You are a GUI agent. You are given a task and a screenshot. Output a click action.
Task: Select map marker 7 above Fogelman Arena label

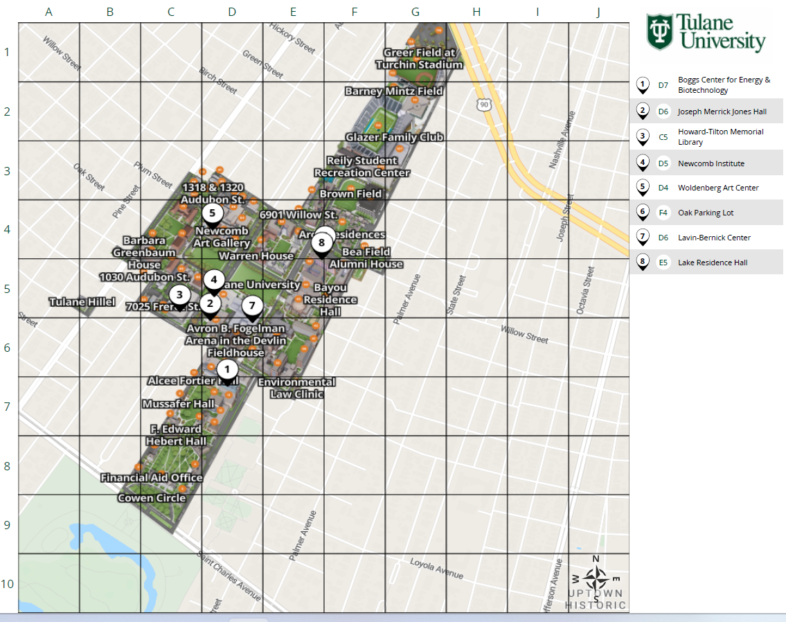point(252,308)
